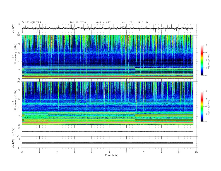Click the "-5" tick on ch.1 colorbar
Viewport: 221px width, 171px height.
206,60
